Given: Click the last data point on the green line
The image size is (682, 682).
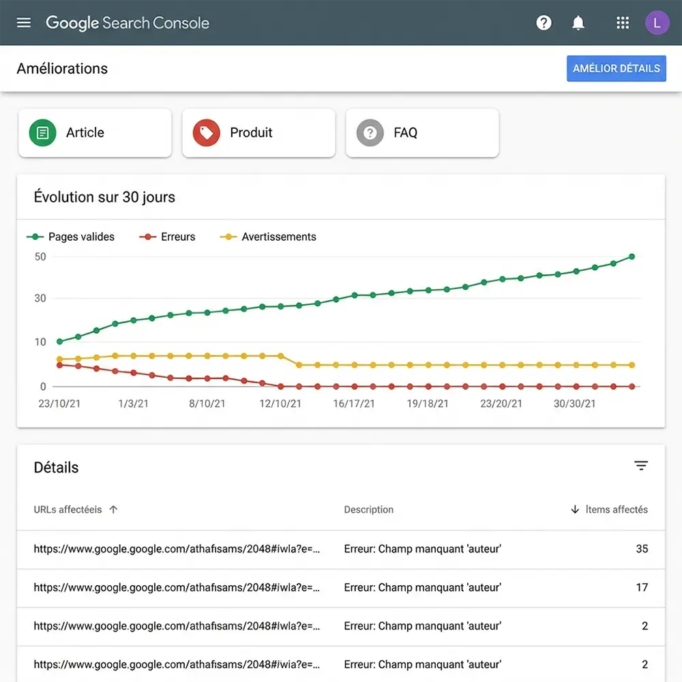Looking at the screenshot, I should [631, 256].
